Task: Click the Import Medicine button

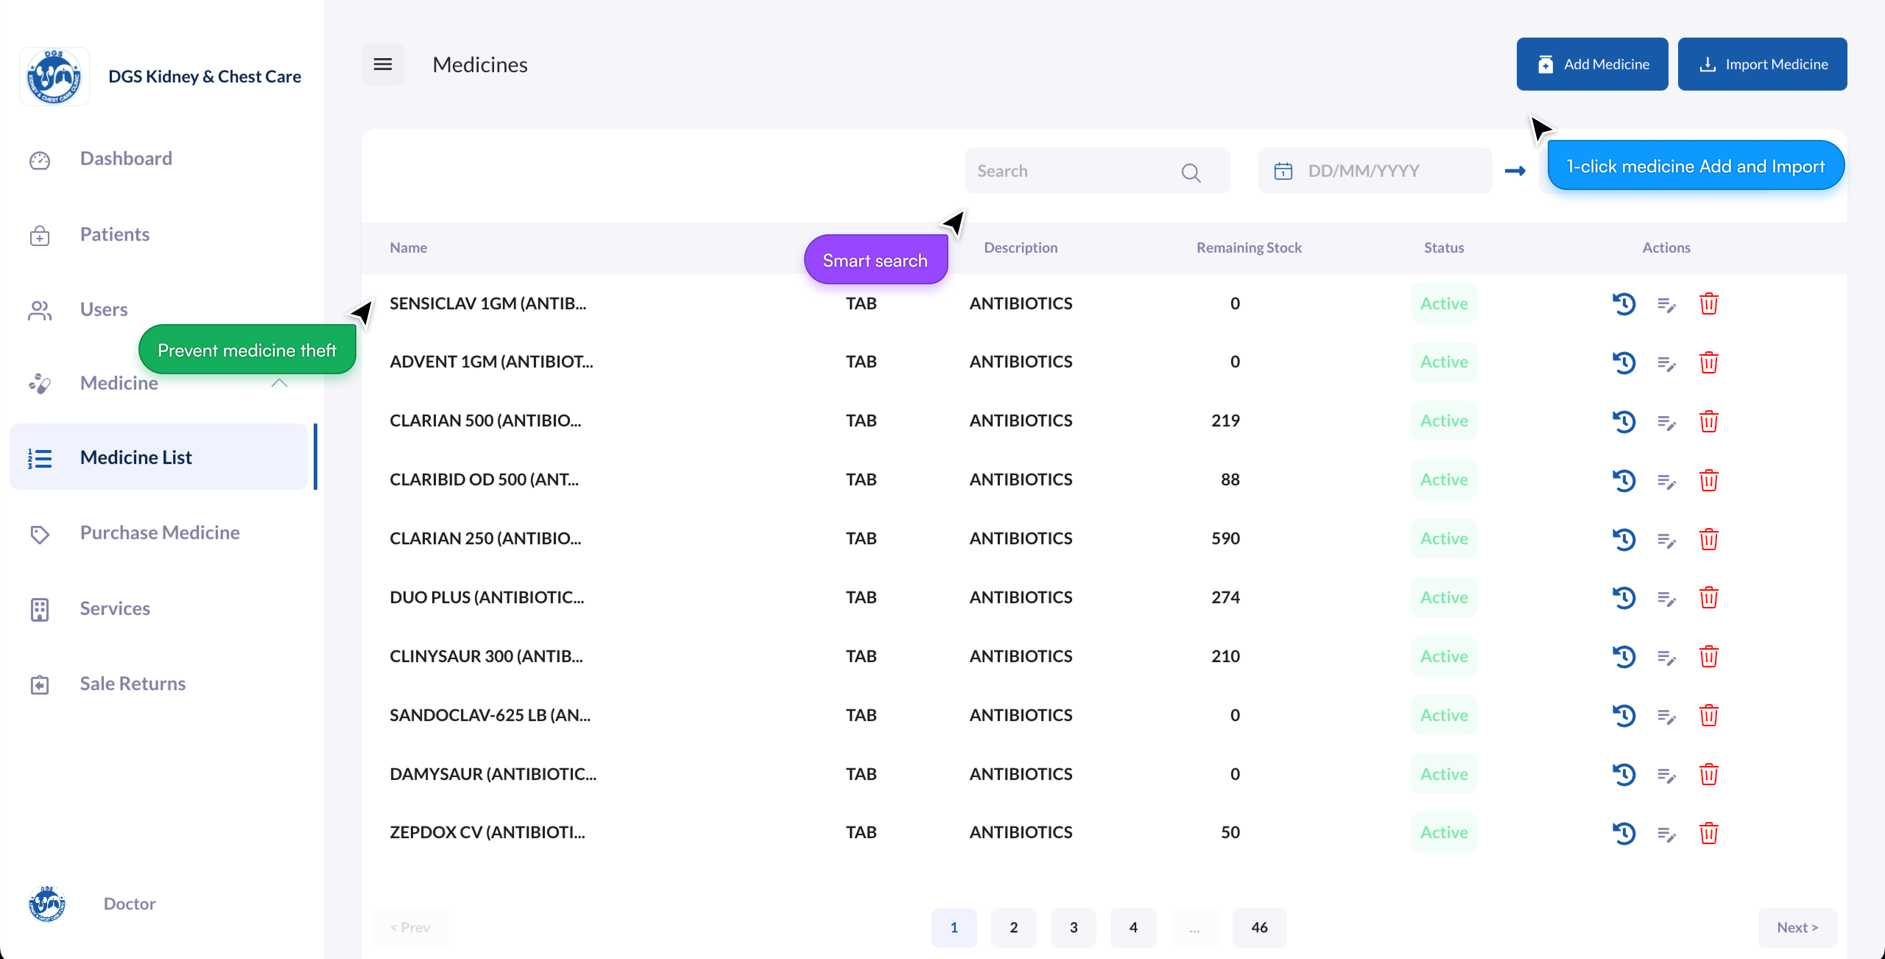Action: point(1761,64)
